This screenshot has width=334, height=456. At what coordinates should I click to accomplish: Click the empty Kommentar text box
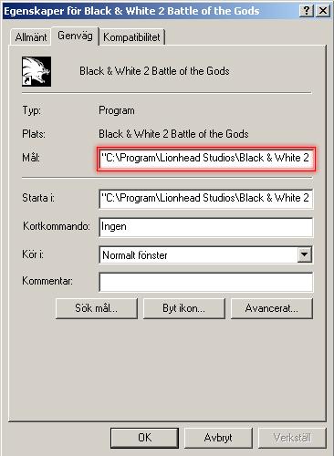click(206, 282)
